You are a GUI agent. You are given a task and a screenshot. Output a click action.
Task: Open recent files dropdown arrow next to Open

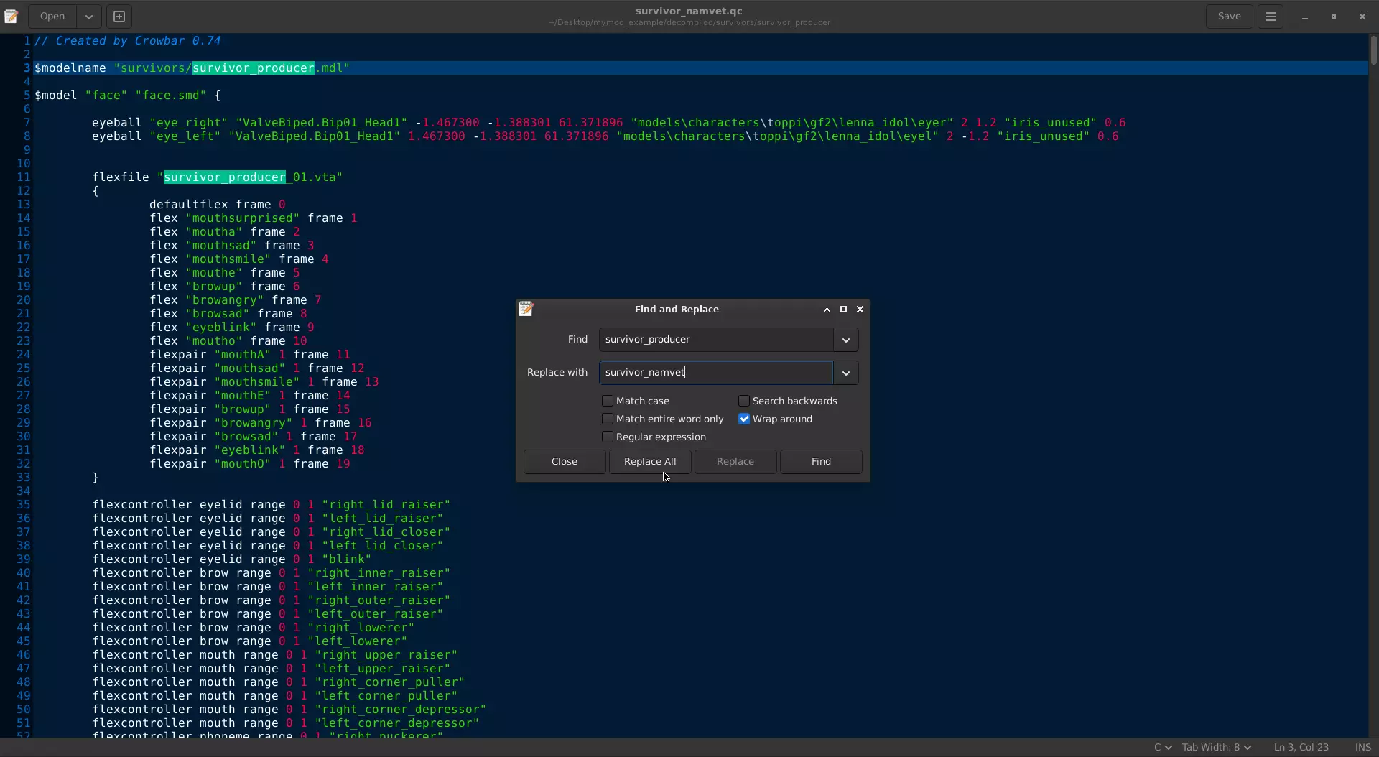88,17
